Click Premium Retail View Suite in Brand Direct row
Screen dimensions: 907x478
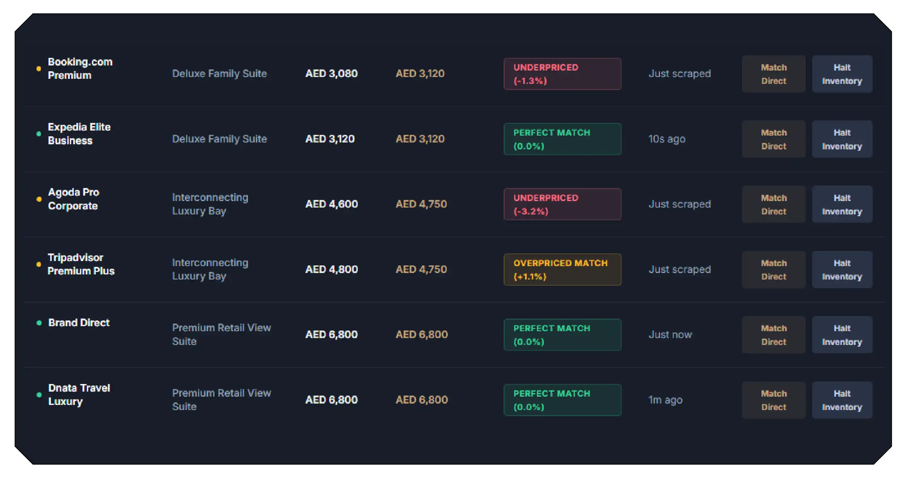[221, 334]
